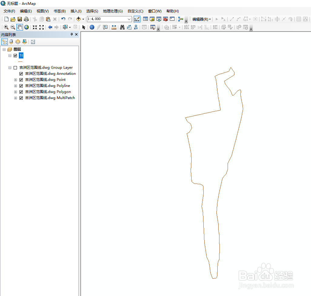Switch to List By Drawing Order
Image resolution: width=311 pixels, height=296 pixels.
click(5, 42)
